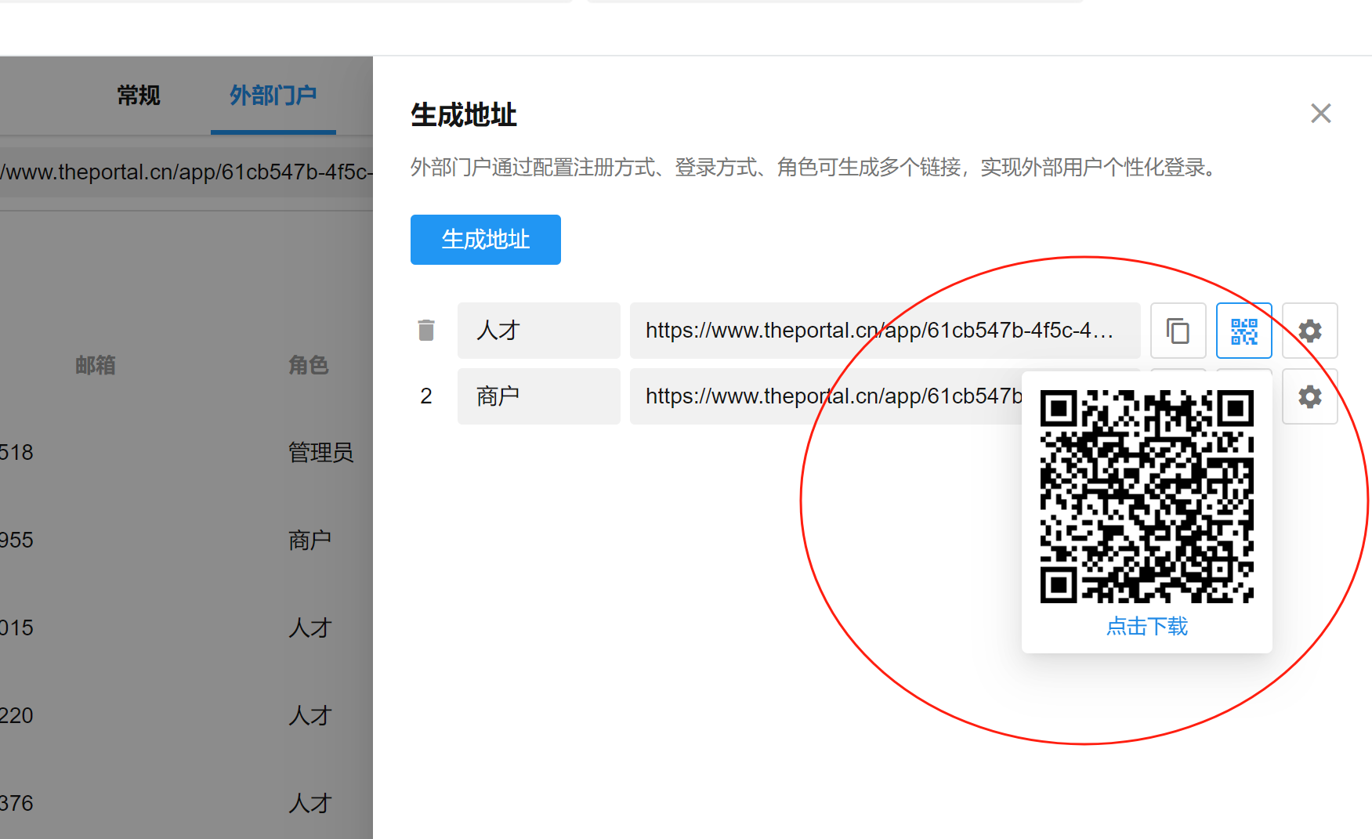Image resolution: width=1372 pixels, height=839 pixels.
Task: Click 人才 role in the row ending 220
Action: (310, 716)
